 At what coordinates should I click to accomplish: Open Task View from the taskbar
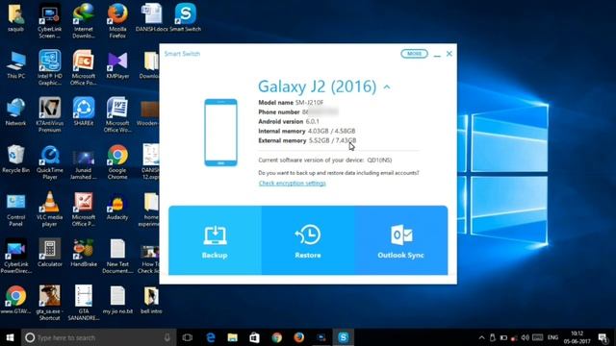click(x=188, y=337)
